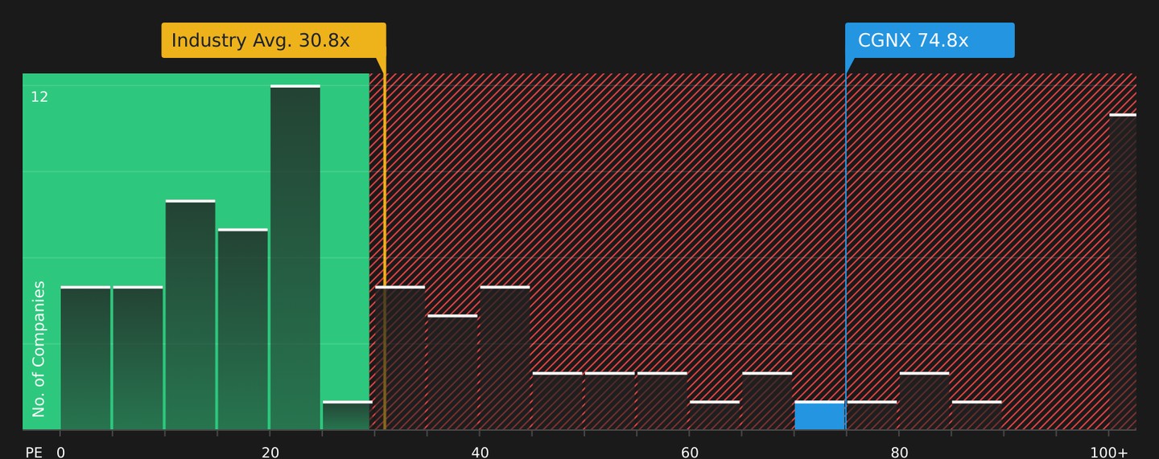Click the tallest bar at PE 20-25
This screenshot has width=1159, height=459.
[x=295, y=257]
